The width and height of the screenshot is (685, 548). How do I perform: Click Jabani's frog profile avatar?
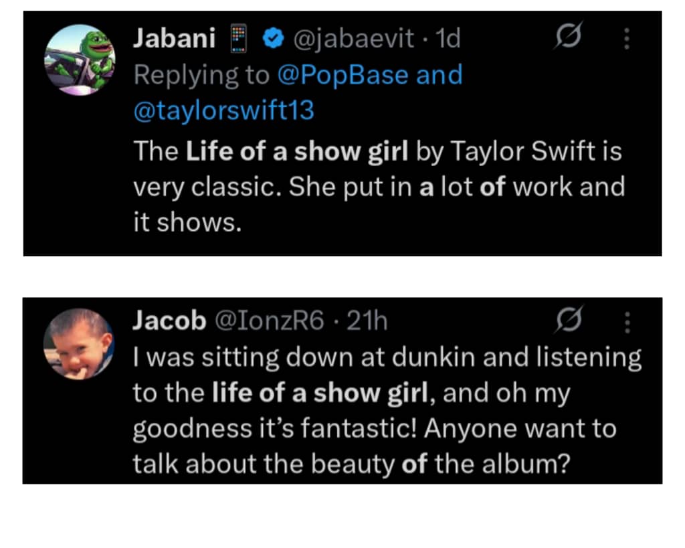[80, 60]
